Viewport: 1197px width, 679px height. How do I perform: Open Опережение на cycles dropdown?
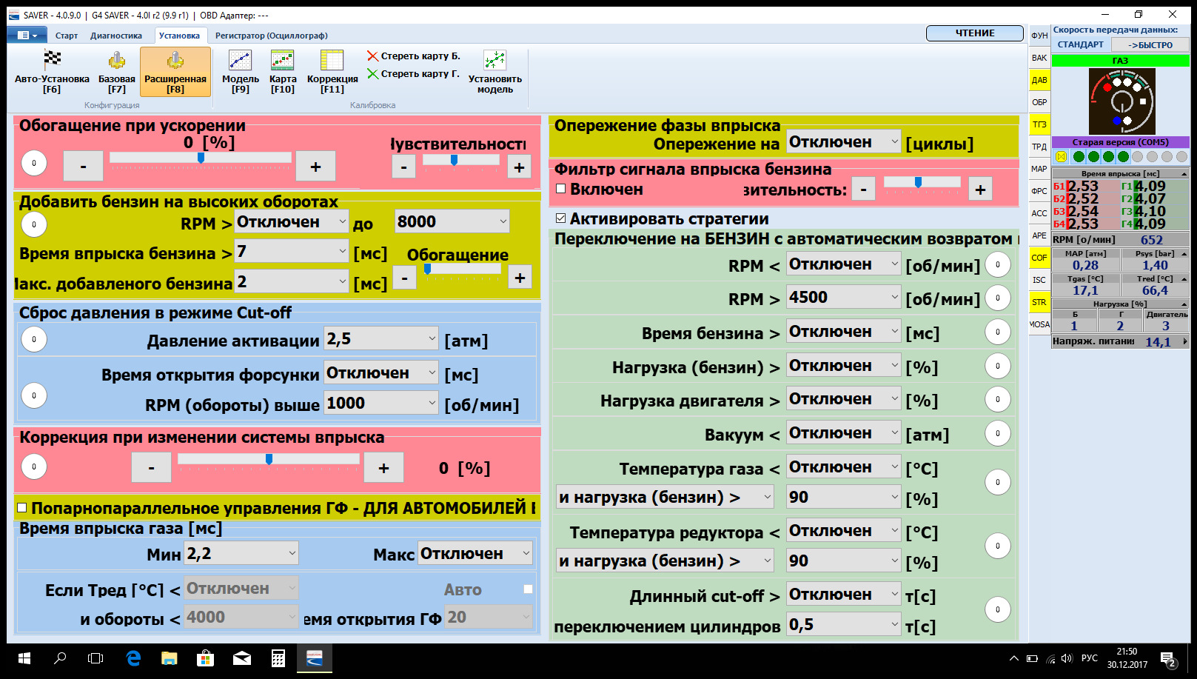pyautogui.click(x=843, y=142)
